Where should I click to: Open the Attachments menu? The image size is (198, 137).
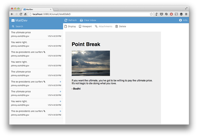coord(104,26)
